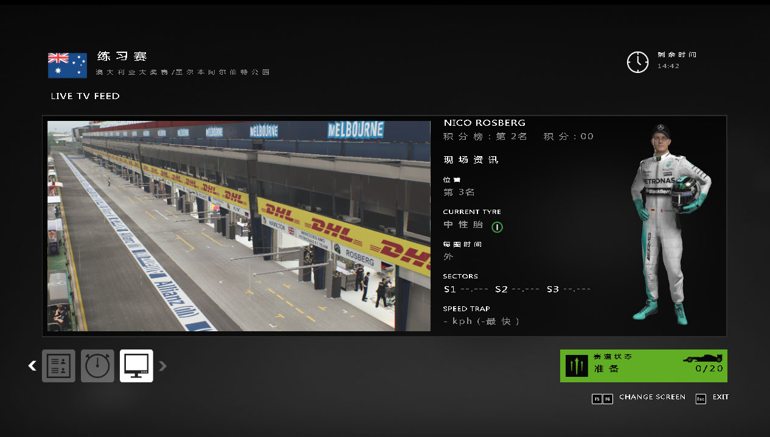Click the SPEED TRAP label
The image size is (770, 437).
pyautogui.click(x=467, y=309)
